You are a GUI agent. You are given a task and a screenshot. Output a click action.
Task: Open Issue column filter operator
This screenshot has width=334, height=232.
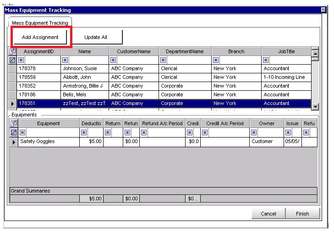[x=289, y=133]
